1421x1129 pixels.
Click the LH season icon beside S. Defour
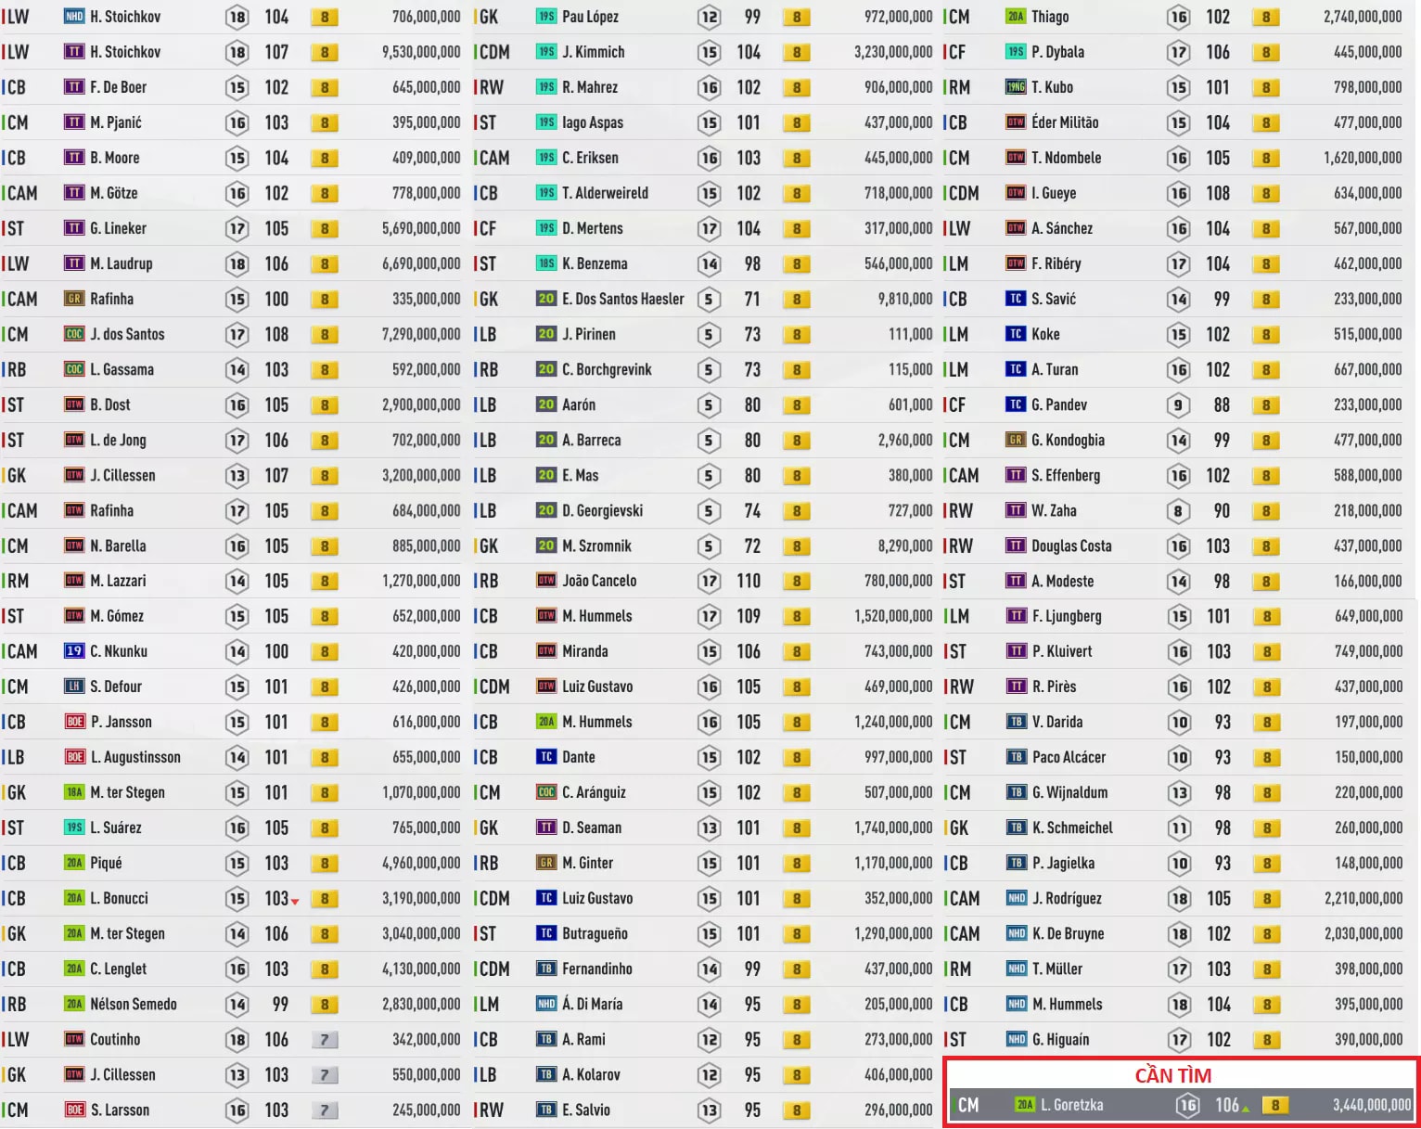tap(74, 686)
